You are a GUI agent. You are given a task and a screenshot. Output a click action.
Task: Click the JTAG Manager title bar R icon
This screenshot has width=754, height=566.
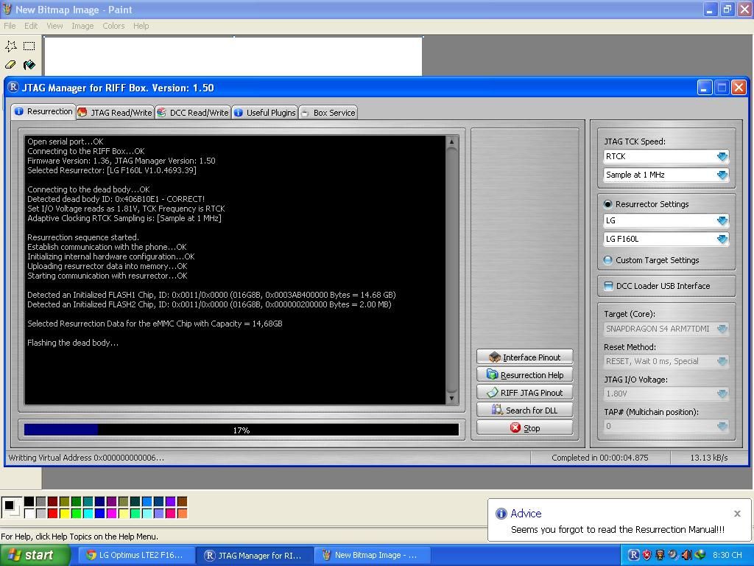pyautogui.click(x=13, y=87)
